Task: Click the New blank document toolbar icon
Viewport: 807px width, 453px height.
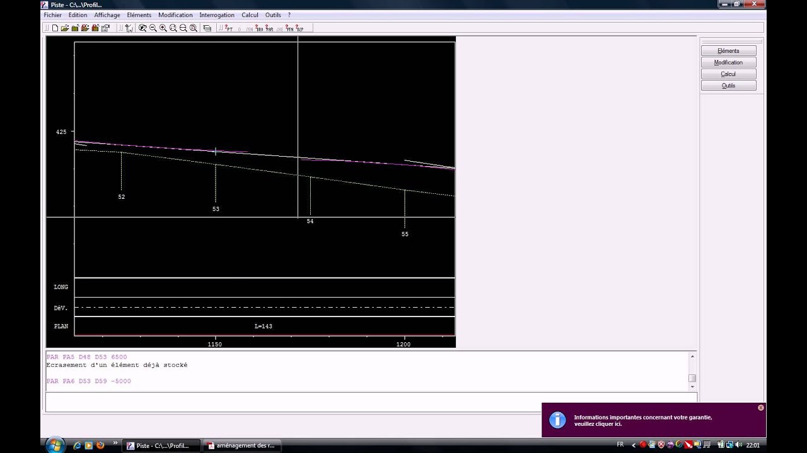Action: [x=55, y=28]
